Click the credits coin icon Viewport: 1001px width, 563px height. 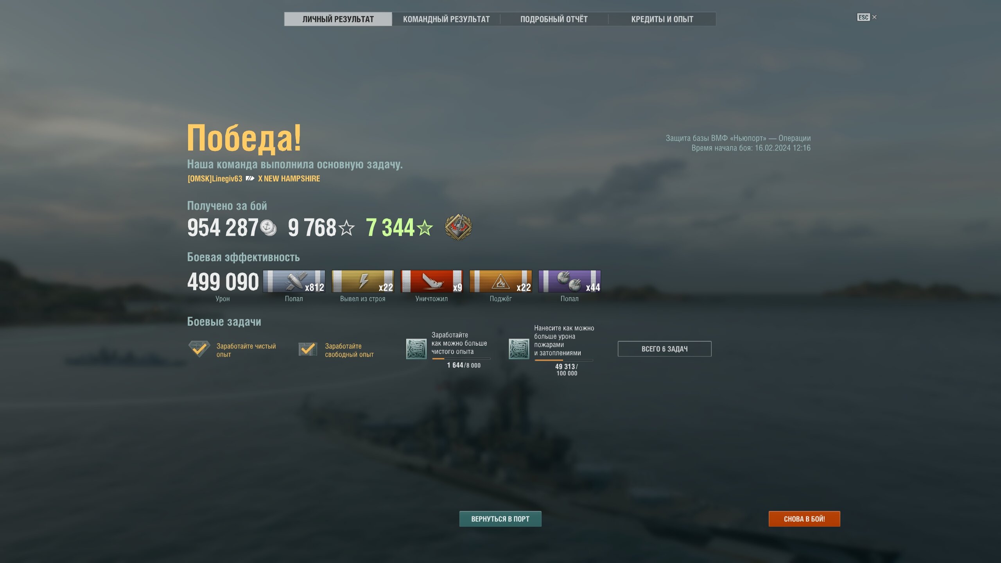tap(268, 228)
